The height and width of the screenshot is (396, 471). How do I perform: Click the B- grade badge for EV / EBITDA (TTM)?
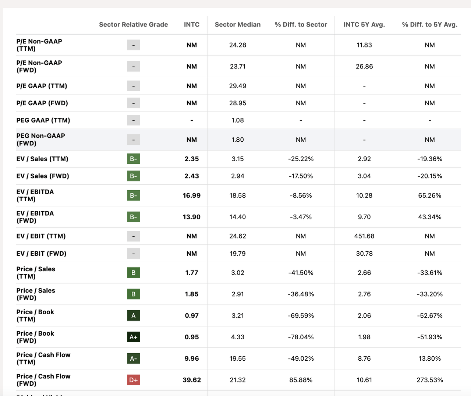pyautogui.click(x=133, y=195)
